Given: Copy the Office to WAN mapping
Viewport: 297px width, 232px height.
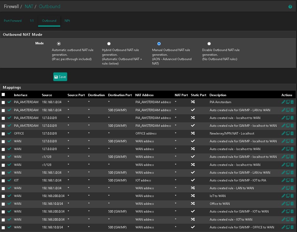Looking at the screenshot, I should point(288,204).
